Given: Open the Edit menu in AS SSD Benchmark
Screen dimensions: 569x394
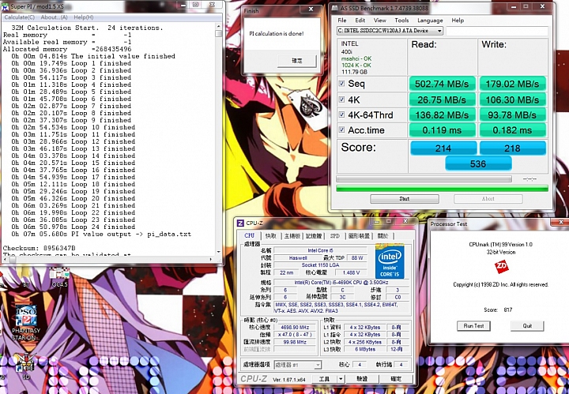Looking at the screenshot, I should (x=360, y=21).
